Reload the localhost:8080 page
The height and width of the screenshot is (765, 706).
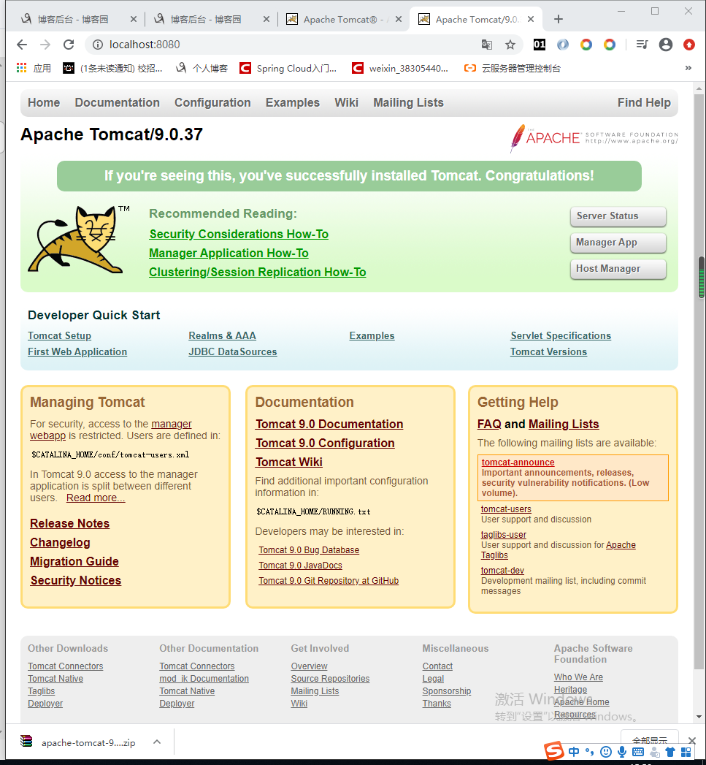[x=69, y=45]
